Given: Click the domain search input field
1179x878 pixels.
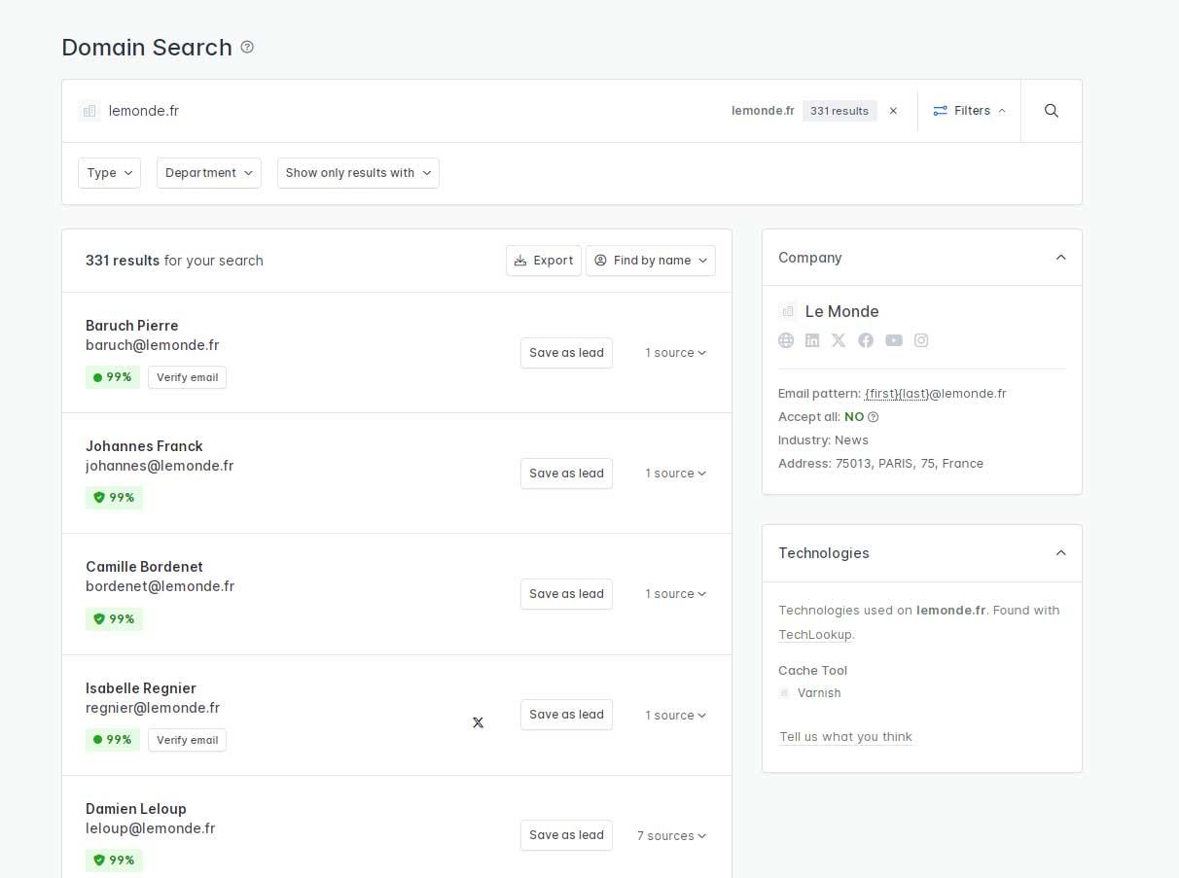Looking at the screenshot, I should [409, 111].
